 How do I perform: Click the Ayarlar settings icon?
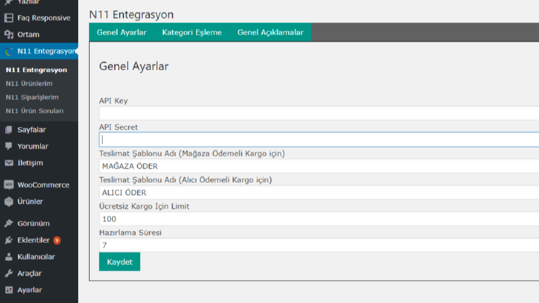pos(9,290)
